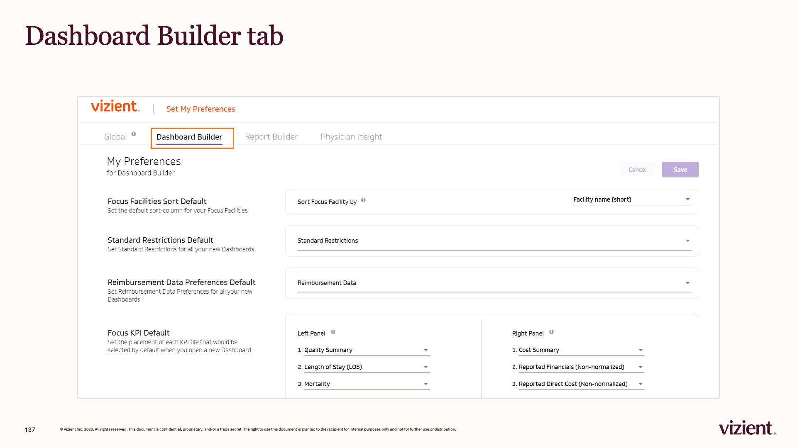
Task: Click the Set My Preferences header link
Action: coord(201,109)
